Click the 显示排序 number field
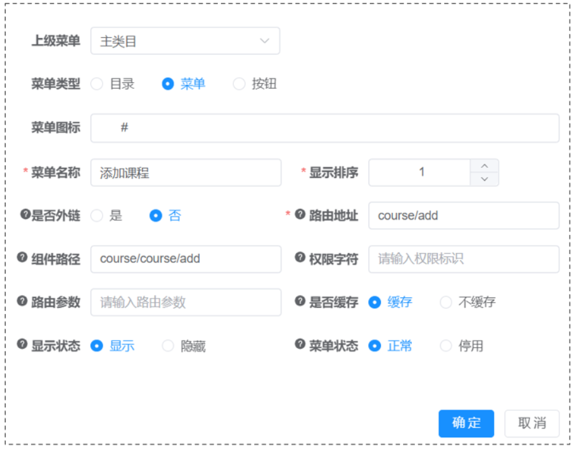Image resolution: width=581 pixels, height=452 pixels. pos(419,173)
